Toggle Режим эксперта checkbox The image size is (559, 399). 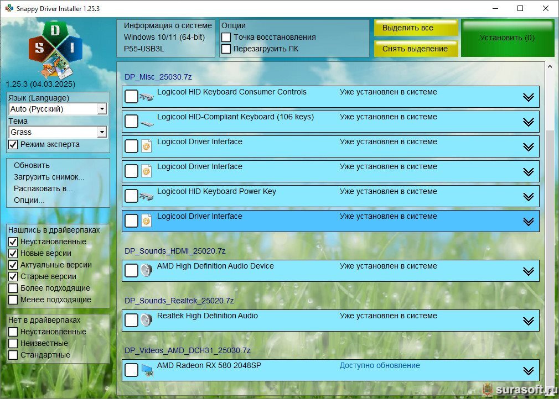(x=13, y=144)
